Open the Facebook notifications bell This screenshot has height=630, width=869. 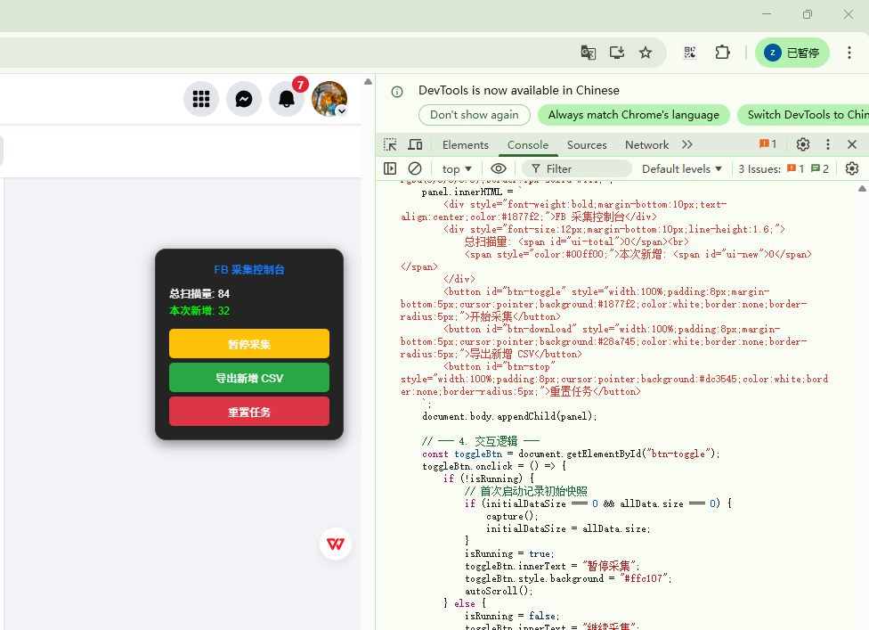(x=287, y=99)
